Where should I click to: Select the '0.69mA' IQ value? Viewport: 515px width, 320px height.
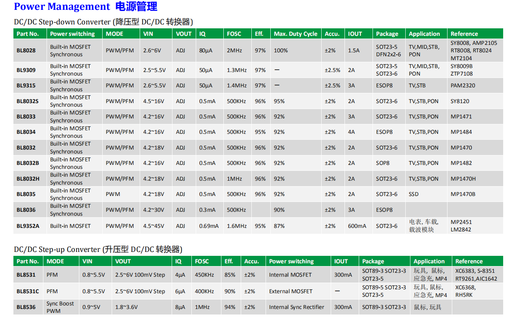tap(209, 226)
